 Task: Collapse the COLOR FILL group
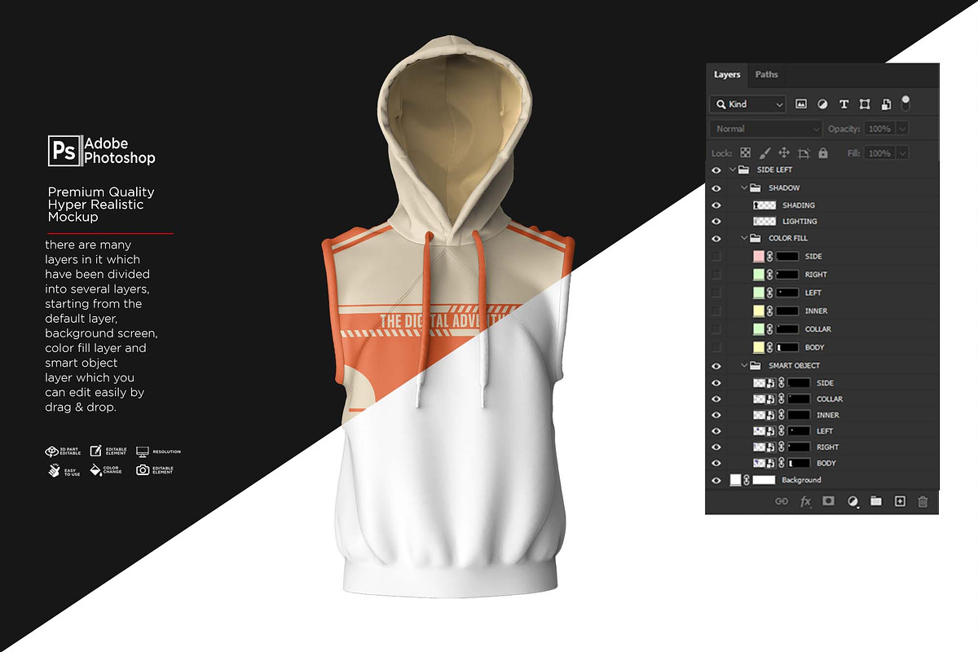tap(743, 238)
